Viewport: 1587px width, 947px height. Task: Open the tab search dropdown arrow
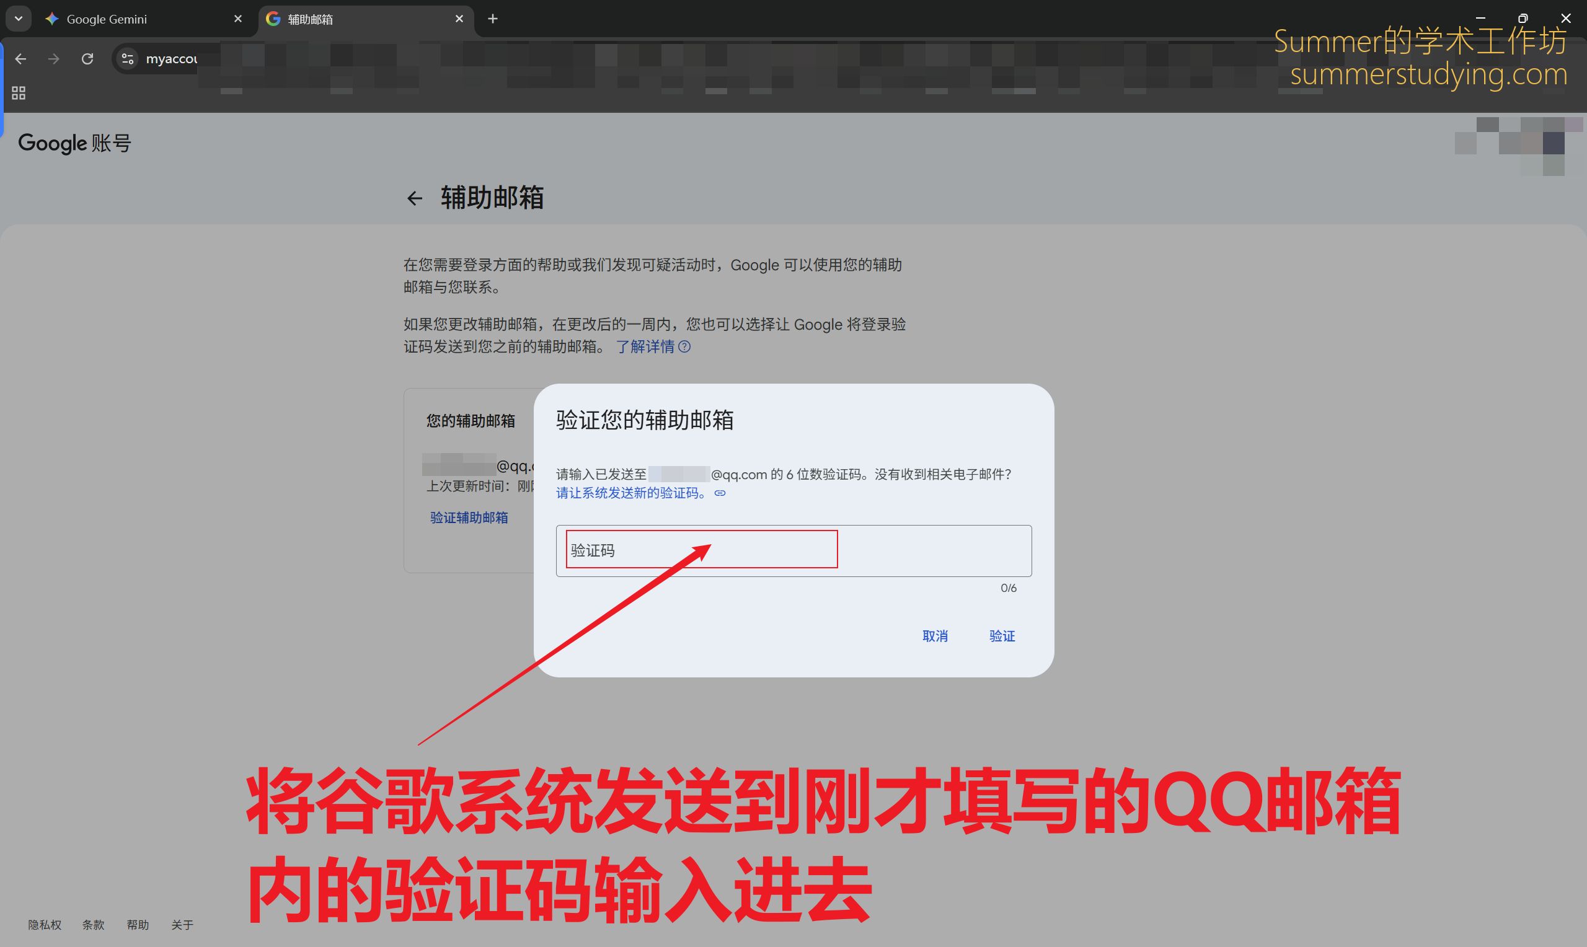pos(19,19)
